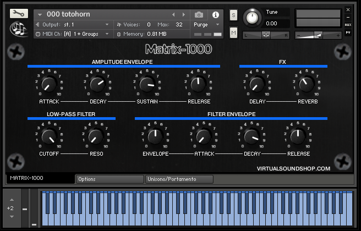Click the previous preset arrow
361x231 pixels.
[174, 14]
